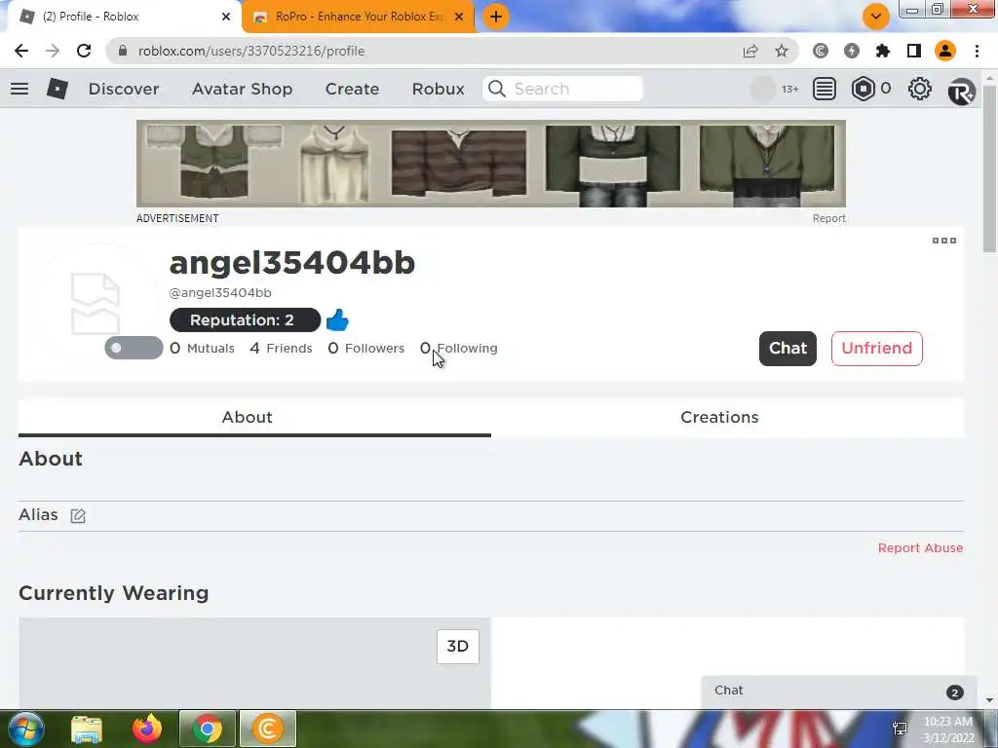This screenshot has height=748, width=998.
Task: Switch to the Creations tab
Action: (x=727, y=417)
